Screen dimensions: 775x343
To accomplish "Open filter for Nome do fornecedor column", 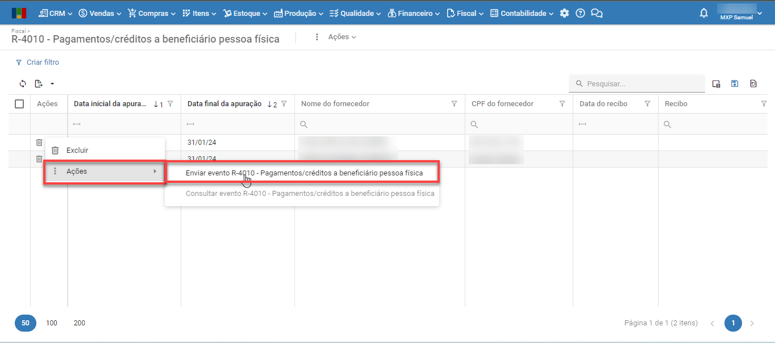I will click(x=454, y=104).
